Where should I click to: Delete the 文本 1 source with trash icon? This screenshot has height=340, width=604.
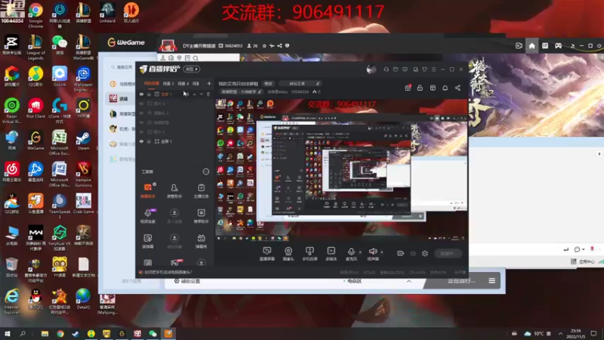(x=208, y=94)
